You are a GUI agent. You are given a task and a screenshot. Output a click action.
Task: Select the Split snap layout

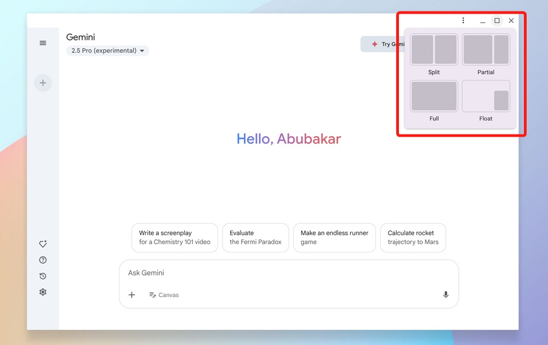[x=433, y=49]
